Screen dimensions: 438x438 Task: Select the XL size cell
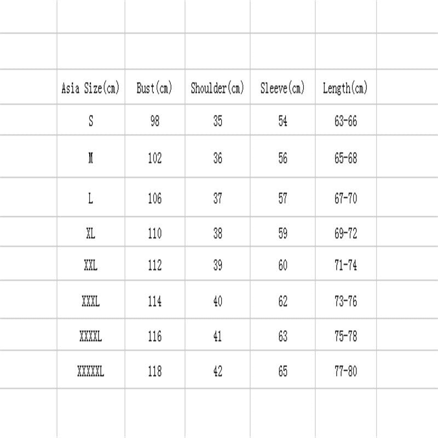pos(91,234)
